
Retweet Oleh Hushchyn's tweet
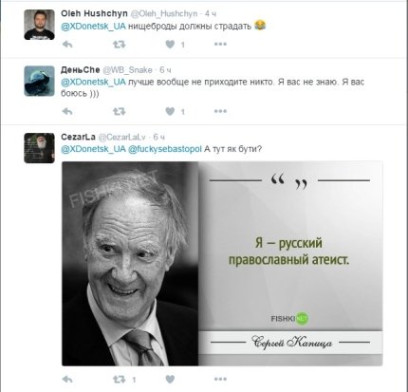coord(120,45)
